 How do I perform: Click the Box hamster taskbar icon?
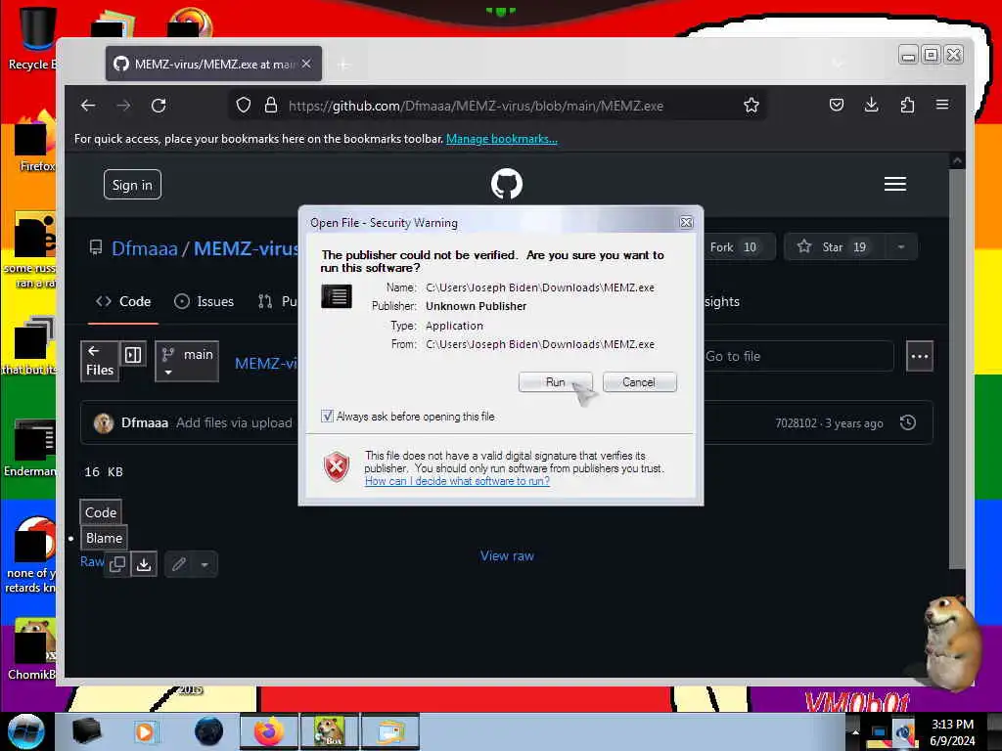coord(329,731)
